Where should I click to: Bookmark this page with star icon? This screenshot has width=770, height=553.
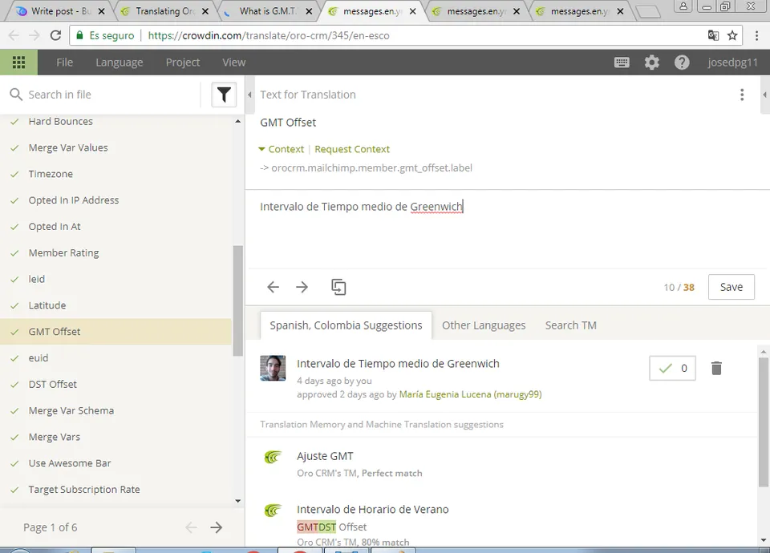(x=732, y=35)
